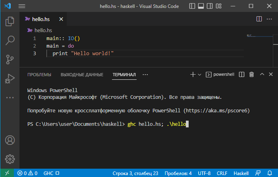This screenshot has width=278, height=177.
Task: Click the feedback icon in status bar
Action: coord(258,173)
